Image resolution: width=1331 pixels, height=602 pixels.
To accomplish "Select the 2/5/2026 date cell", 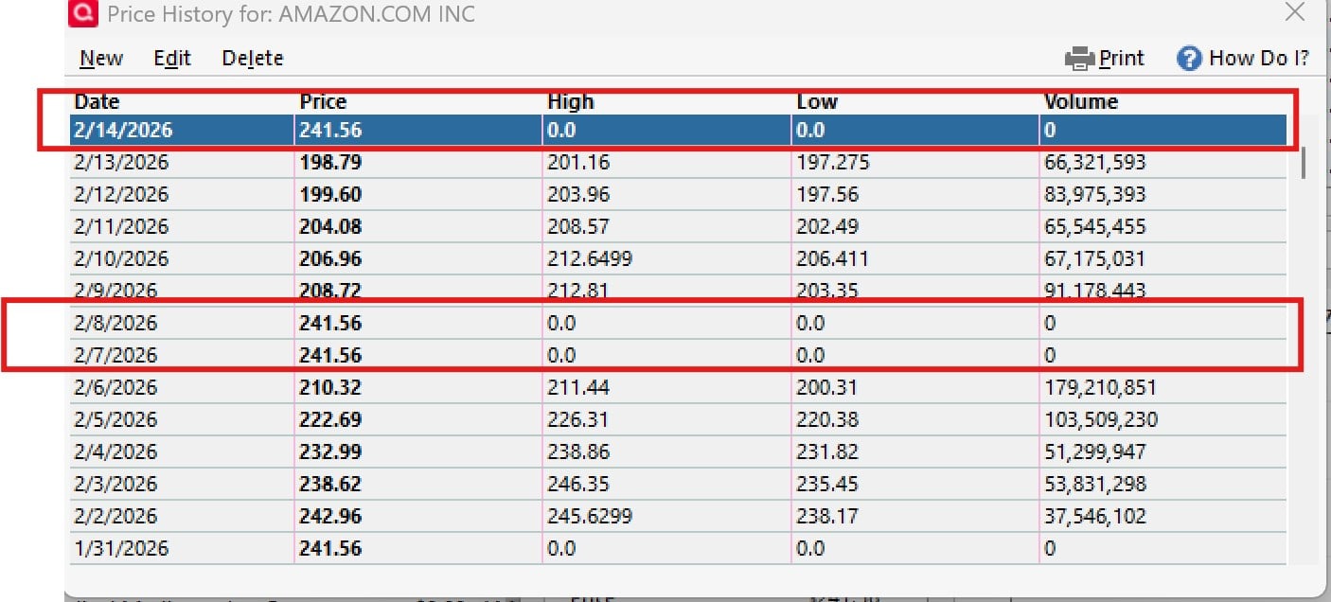I will click(x=115, y=420).
